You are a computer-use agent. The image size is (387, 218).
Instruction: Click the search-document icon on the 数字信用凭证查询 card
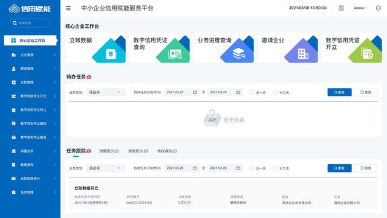(175, 54)
